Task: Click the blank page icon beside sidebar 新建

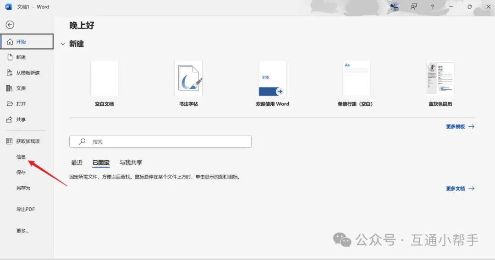Action: 10,57
